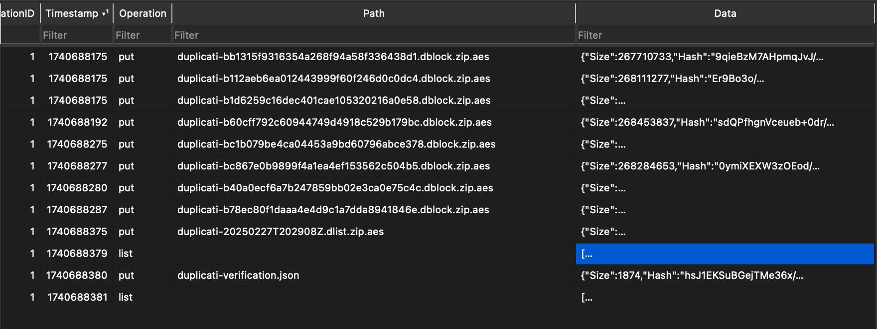This screenshot has height=329, width=877.
Task: Select path duplicati-bb1315f9316354a268f94a58f336438d1.dblock.zip.aes
Action: click(x=333, y=57)
